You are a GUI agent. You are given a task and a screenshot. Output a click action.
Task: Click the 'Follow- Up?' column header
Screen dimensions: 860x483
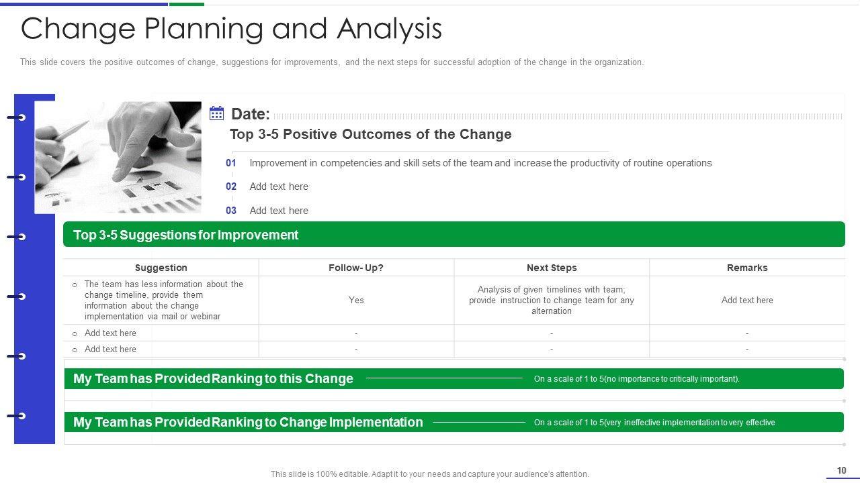(356, 268)
